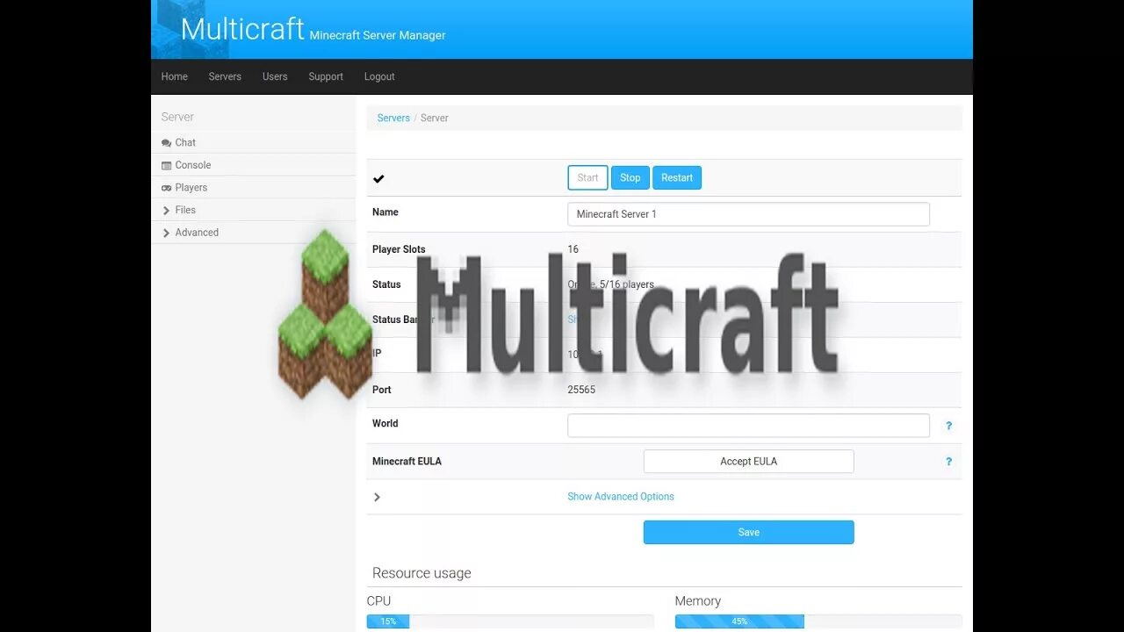Image resolution: width=1124 pixels, height=632 pixels.
Task: Click the Servers breadcrumb link
Action: click(393, 118)
